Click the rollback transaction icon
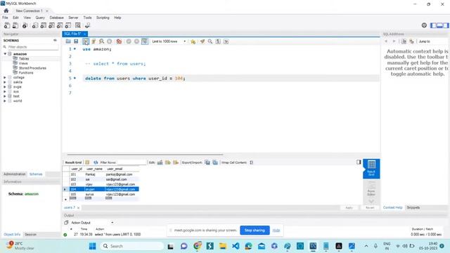The image size is (450, 253). click(x=136, y=41)
